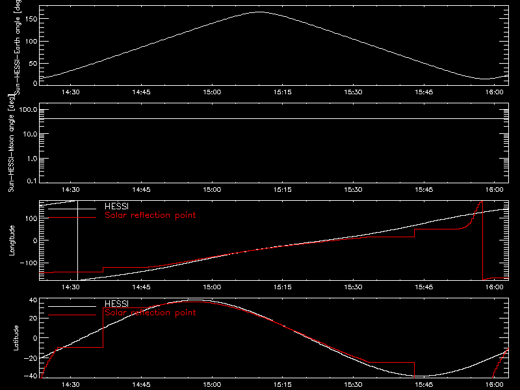Click the 50 tick on Earth angle axis
This screenshot has height=390, width=520.
tap(34, 63)
